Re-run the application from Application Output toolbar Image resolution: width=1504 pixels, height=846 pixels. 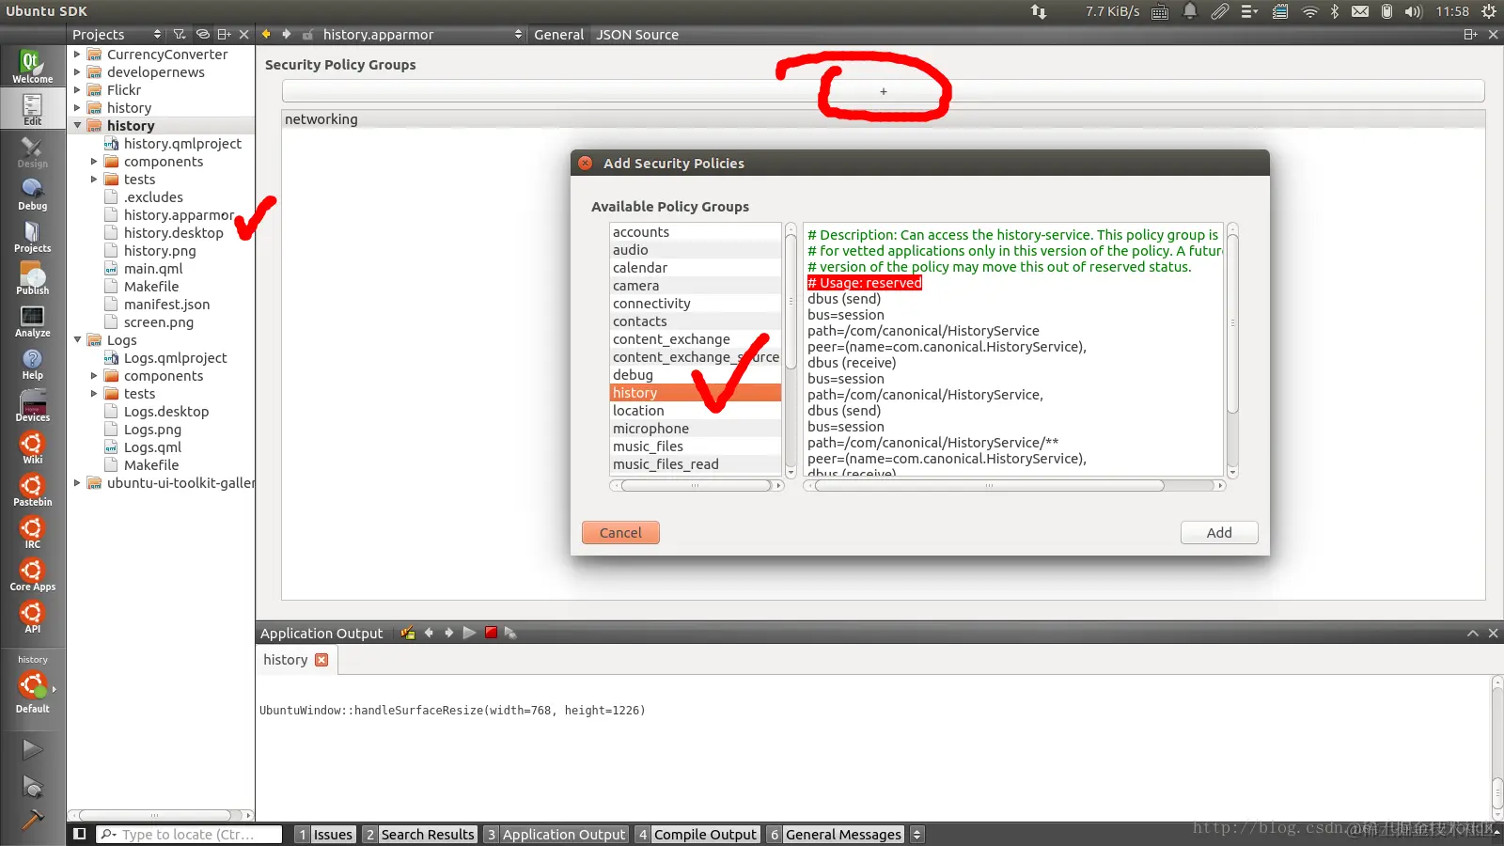[x=469, y=633]
